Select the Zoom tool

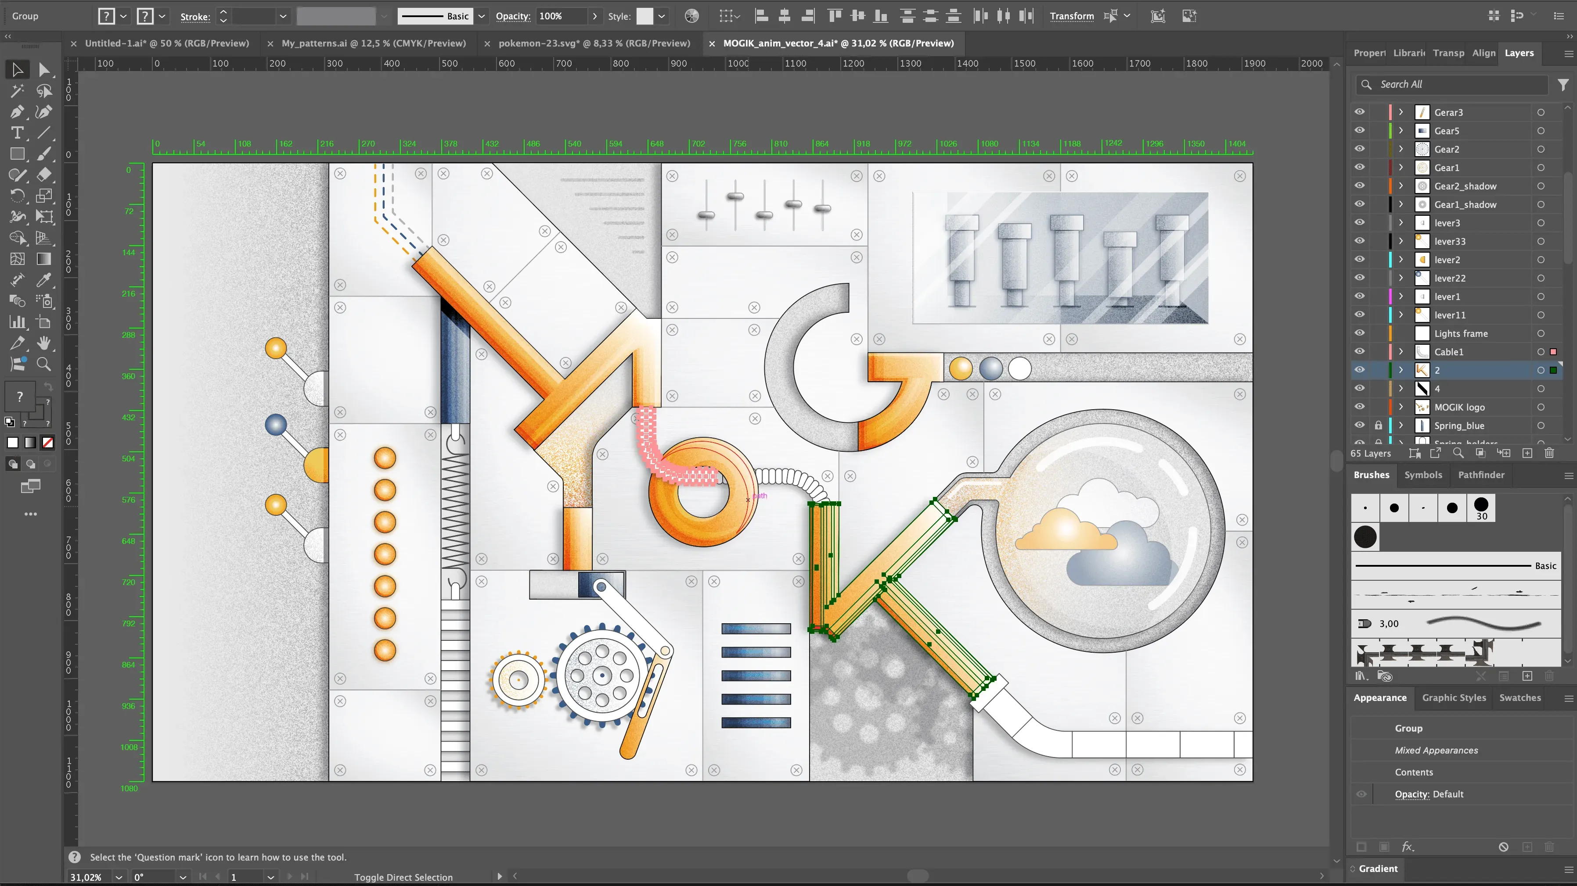click(44, 364)
